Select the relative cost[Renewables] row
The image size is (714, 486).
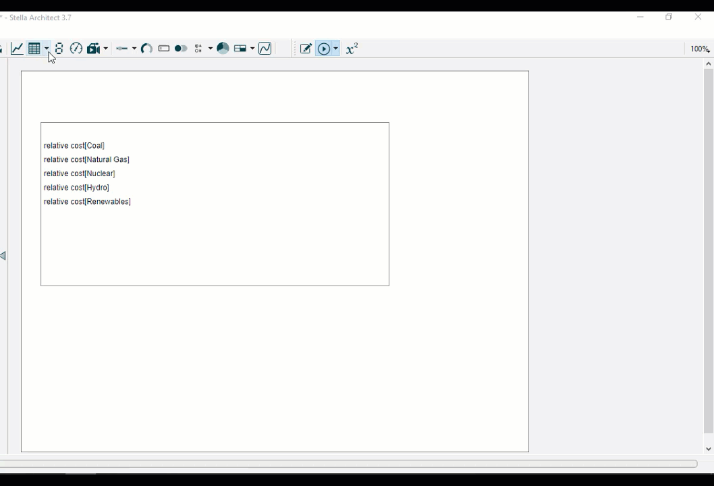tap(88, 201)
